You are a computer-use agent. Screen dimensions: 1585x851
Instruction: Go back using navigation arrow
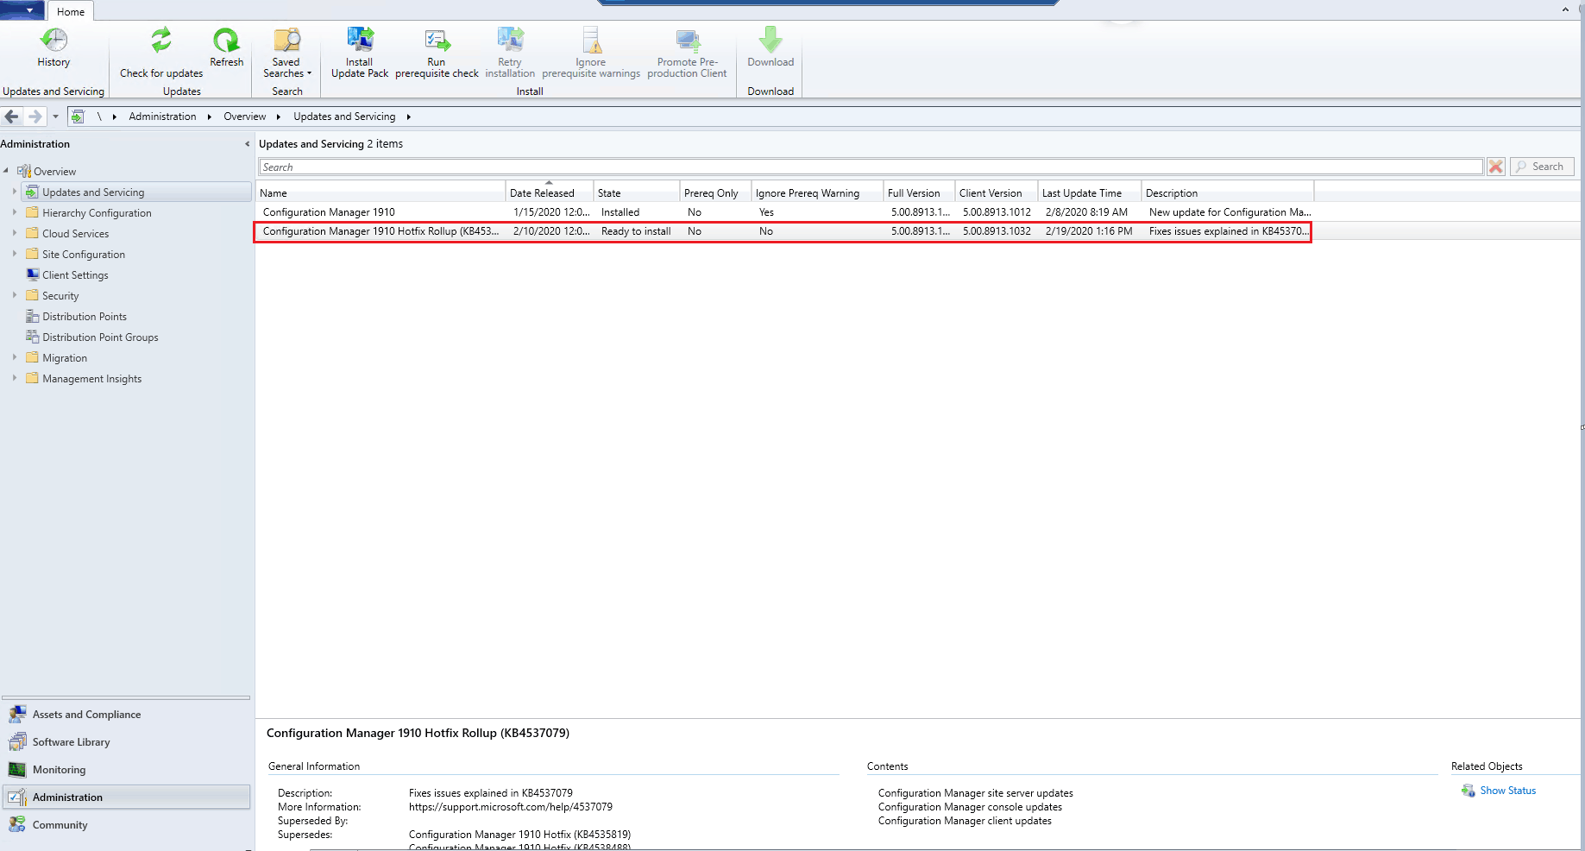tap(11, 117)
